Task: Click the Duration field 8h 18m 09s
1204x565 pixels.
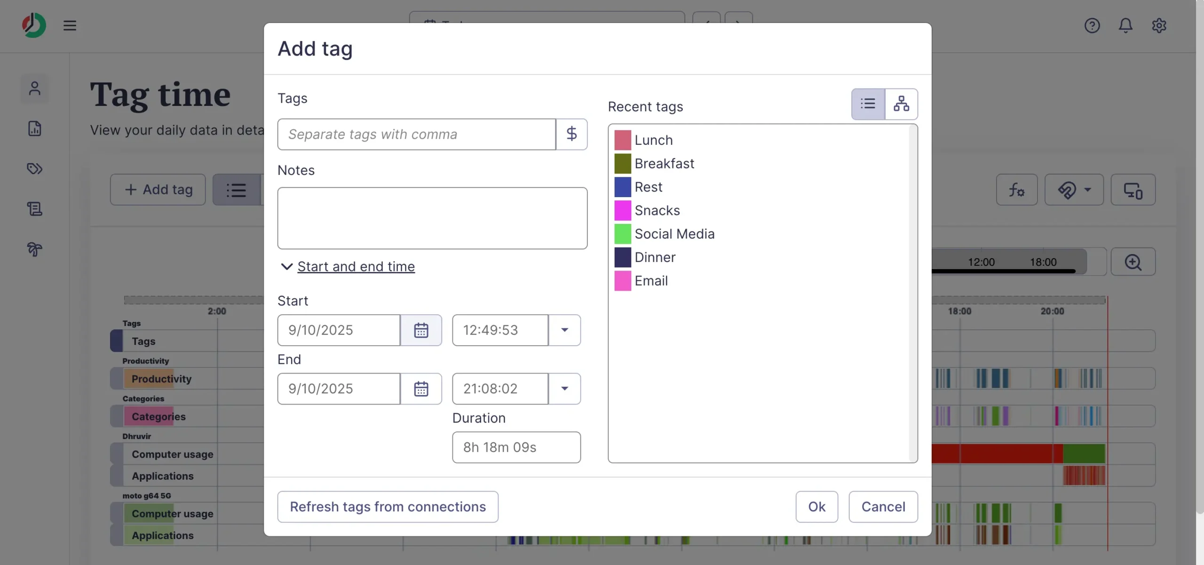Action: point(516,447)
